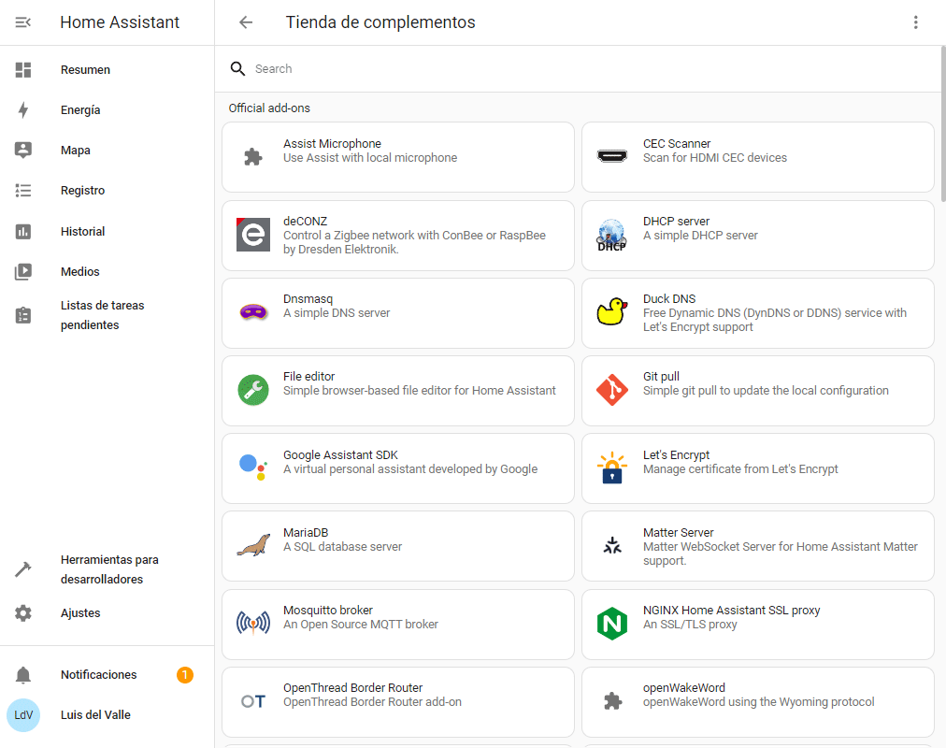Click the Git pull red icon
The image size is (946, 748).
tap(611, 390)
